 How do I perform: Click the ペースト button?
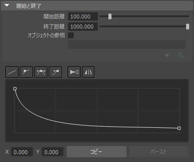159,151
